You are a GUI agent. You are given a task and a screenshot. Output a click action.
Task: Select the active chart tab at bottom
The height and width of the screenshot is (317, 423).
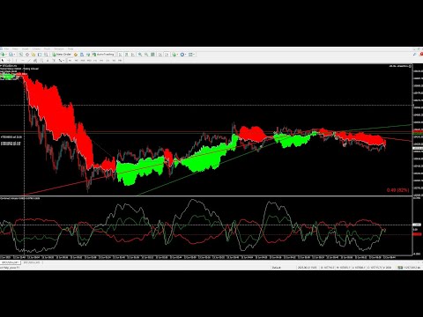(x=10, y=262)
